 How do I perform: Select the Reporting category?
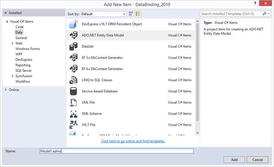(x=23, y=65)
